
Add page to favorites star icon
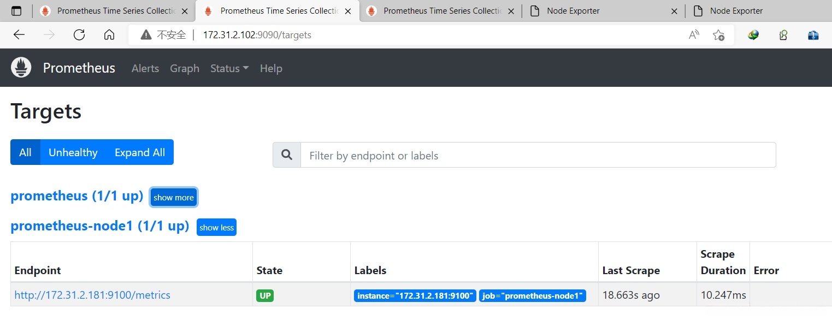point(718,35)
